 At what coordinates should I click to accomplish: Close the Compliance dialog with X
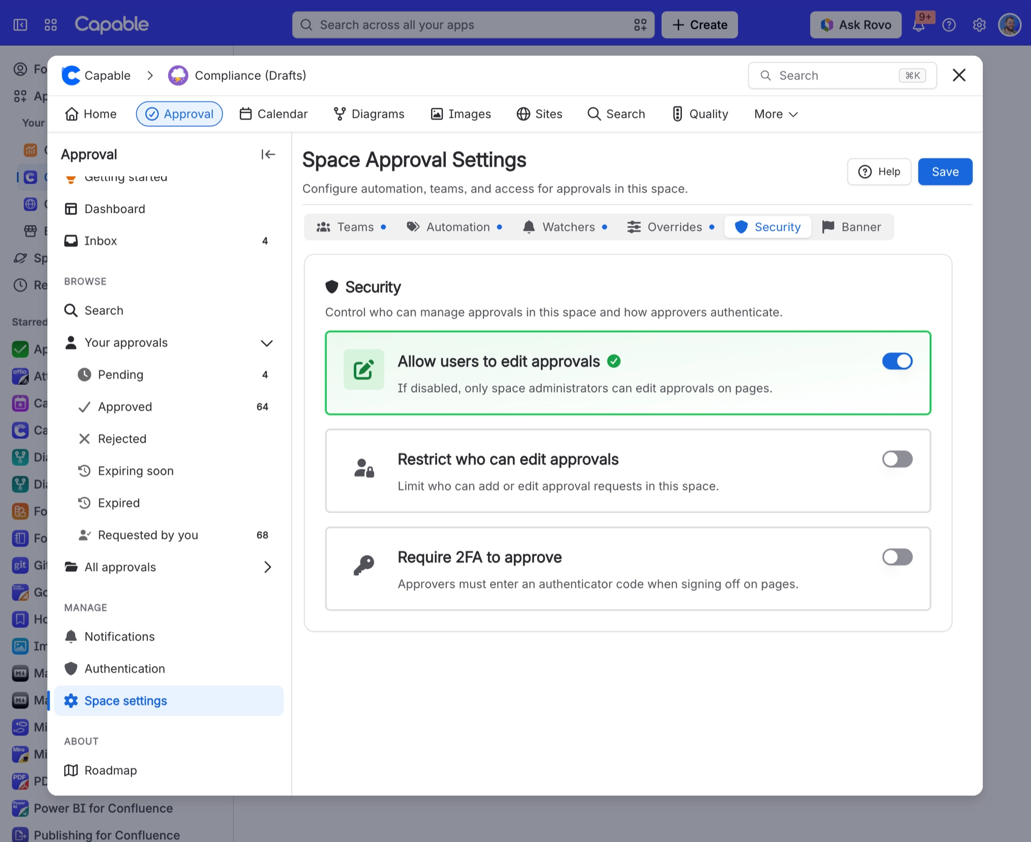click(x=959, y=75)
